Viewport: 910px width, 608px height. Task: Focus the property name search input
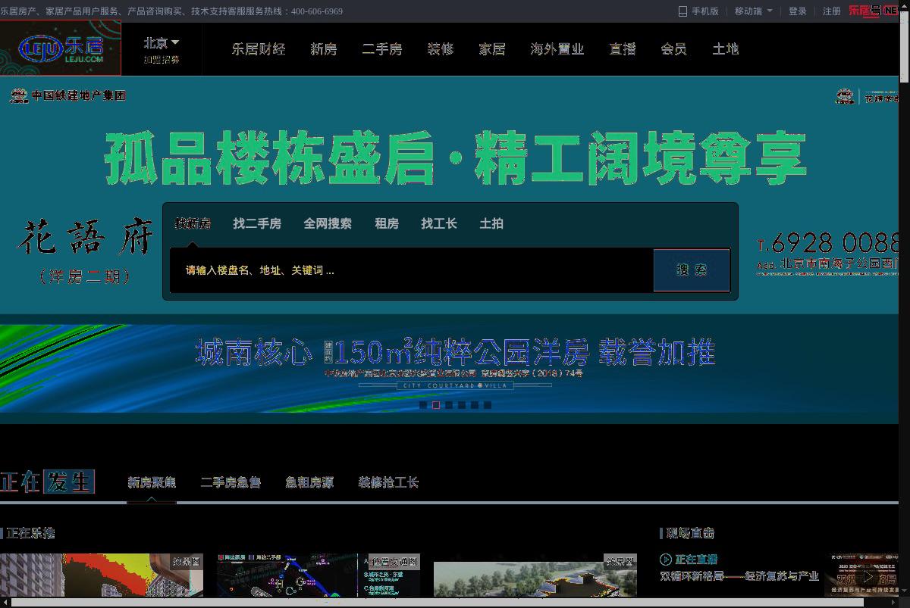click(x=412, y=270)
